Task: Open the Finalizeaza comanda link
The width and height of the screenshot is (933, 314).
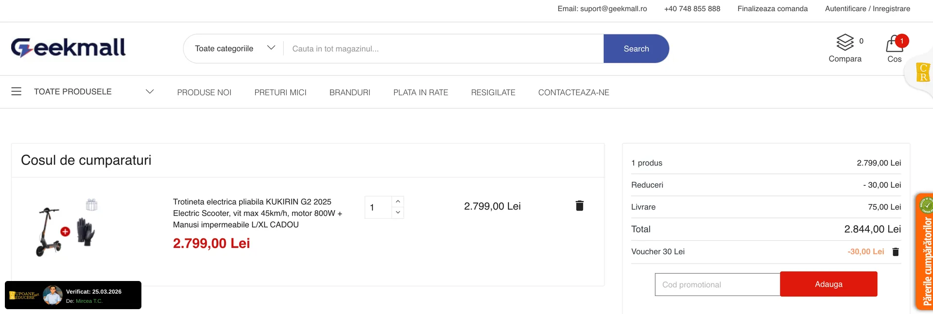Action: point(772,9)
